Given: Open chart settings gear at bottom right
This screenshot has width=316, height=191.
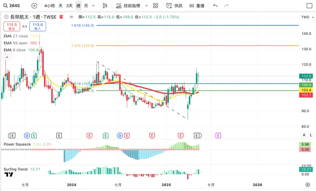Looking at the screenshot, I should (x=307, y=185).
